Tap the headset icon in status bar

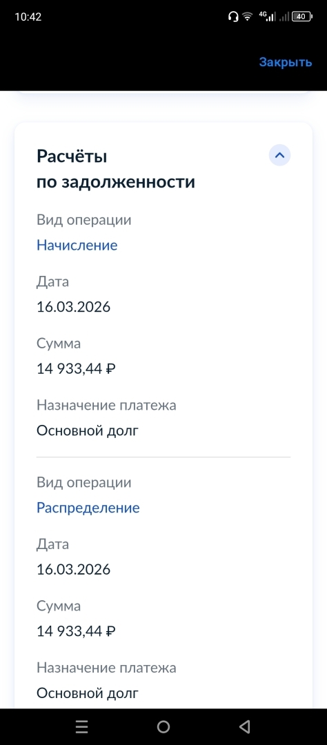pos(233,17)
